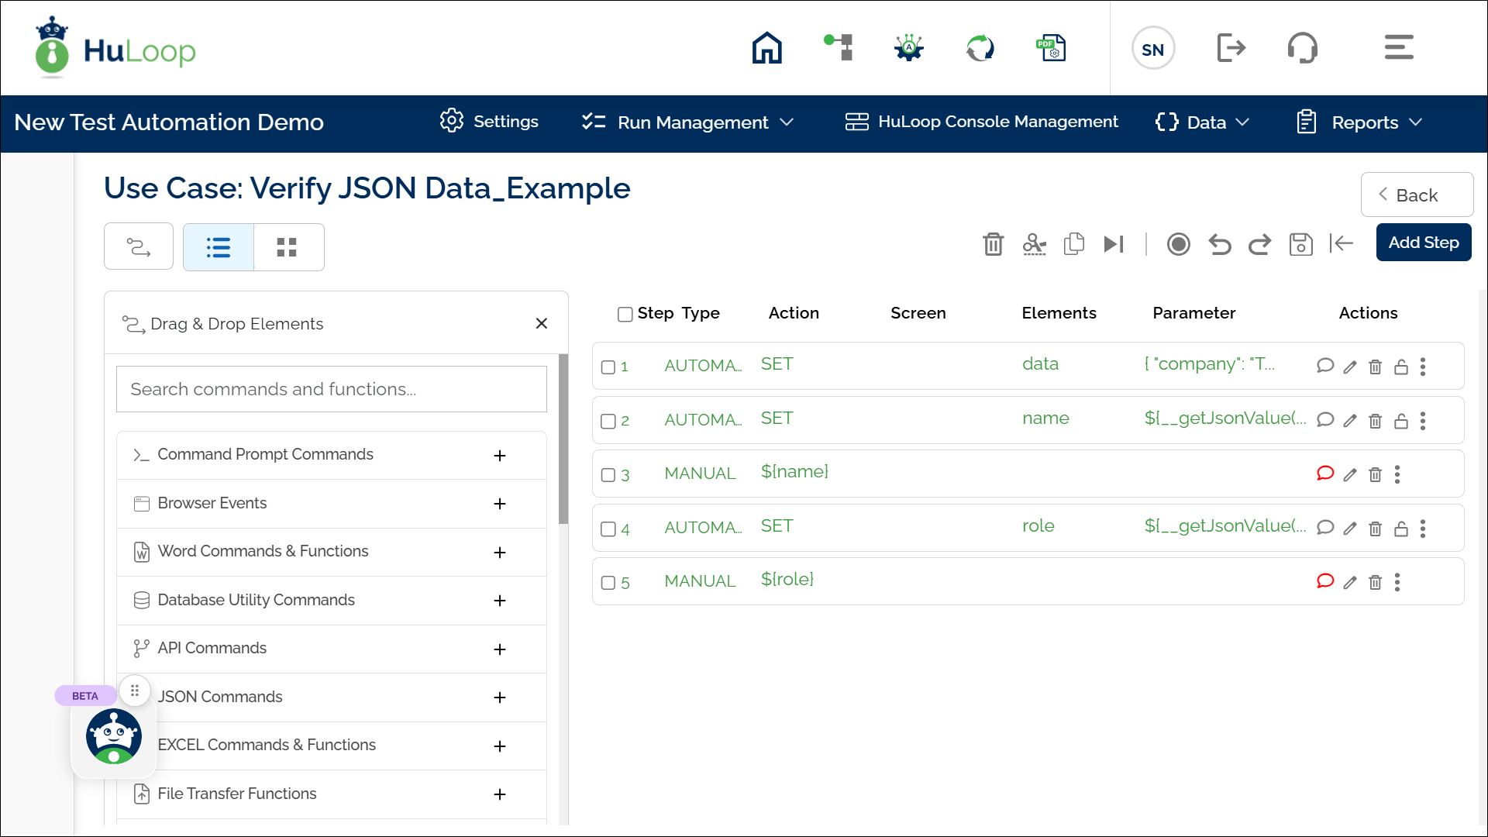Expand API Commands with plus icon

click(500, 649)
